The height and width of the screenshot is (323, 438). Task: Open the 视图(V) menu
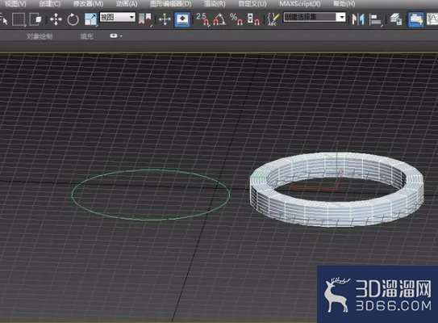click(15, 4)
